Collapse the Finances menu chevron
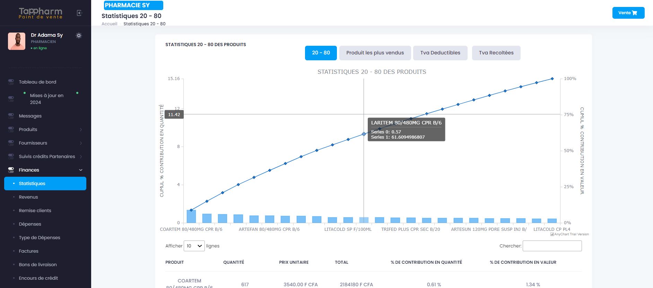The image size is (653, 288). click(x=81, y=170)
